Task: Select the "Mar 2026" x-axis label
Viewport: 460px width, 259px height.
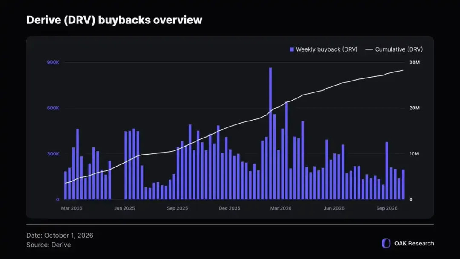Action: [x=281, y=208]
